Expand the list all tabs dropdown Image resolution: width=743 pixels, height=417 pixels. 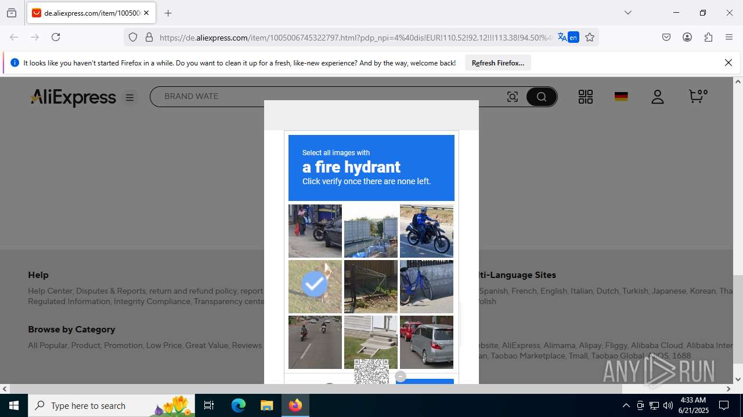[627, 13]
